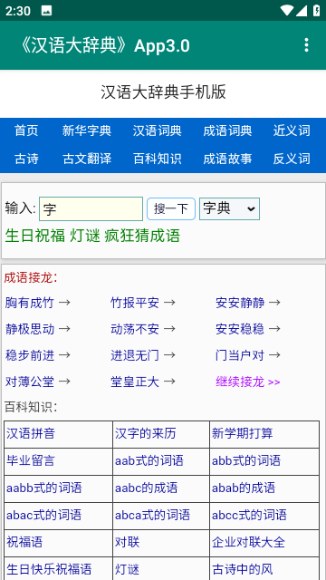Open 百科知识 navigation item
The height and width of the screenshot is (580, 326).
point(158,159)
